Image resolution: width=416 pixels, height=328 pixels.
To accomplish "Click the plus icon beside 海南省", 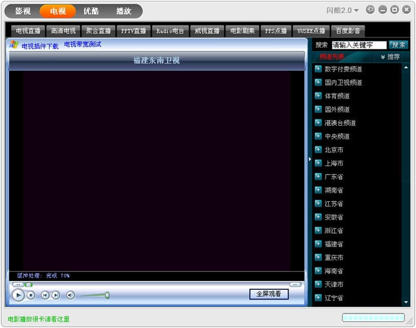I will pos(318,271).
